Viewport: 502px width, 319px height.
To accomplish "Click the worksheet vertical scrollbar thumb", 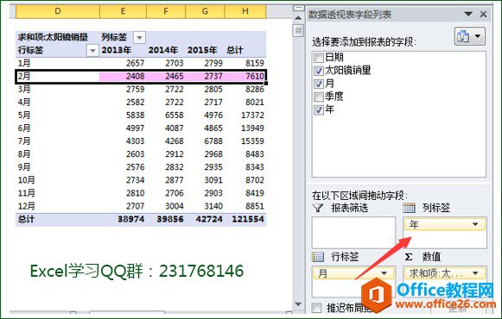I will click(298, 31).
